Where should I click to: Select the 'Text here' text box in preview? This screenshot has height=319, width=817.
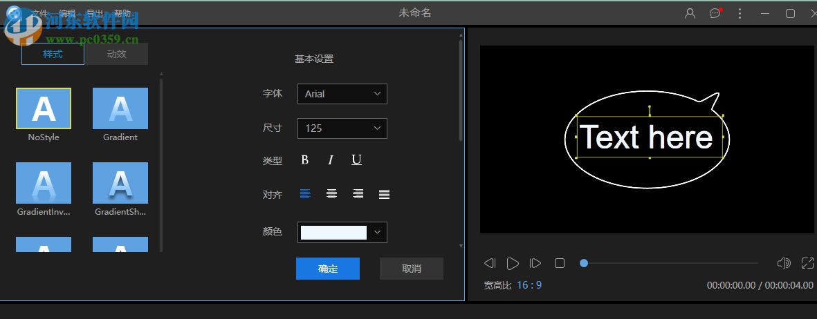(649, 137)
